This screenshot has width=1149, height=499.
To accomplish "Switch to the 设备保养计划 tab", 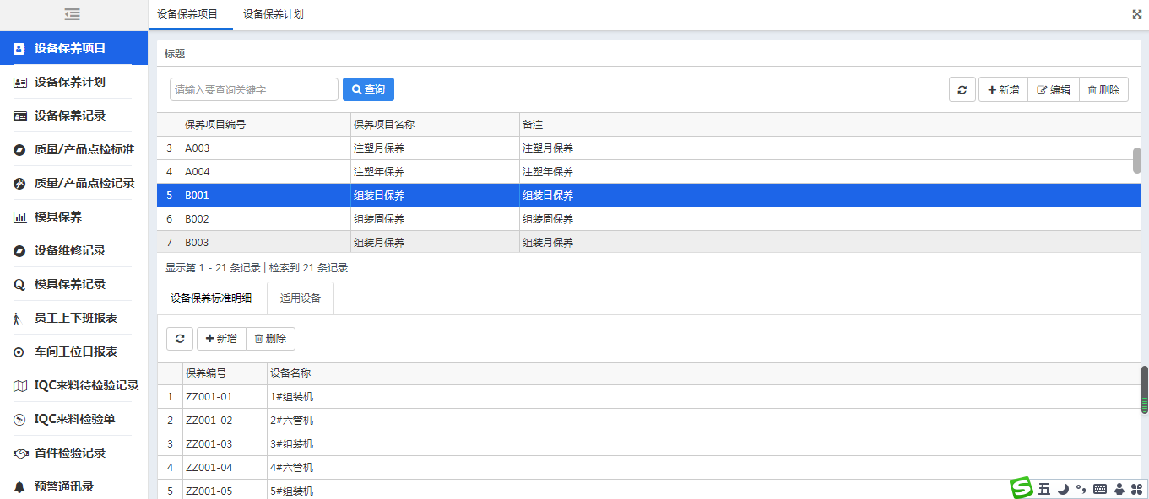I will pyautogui.click(x=274, y=14).
